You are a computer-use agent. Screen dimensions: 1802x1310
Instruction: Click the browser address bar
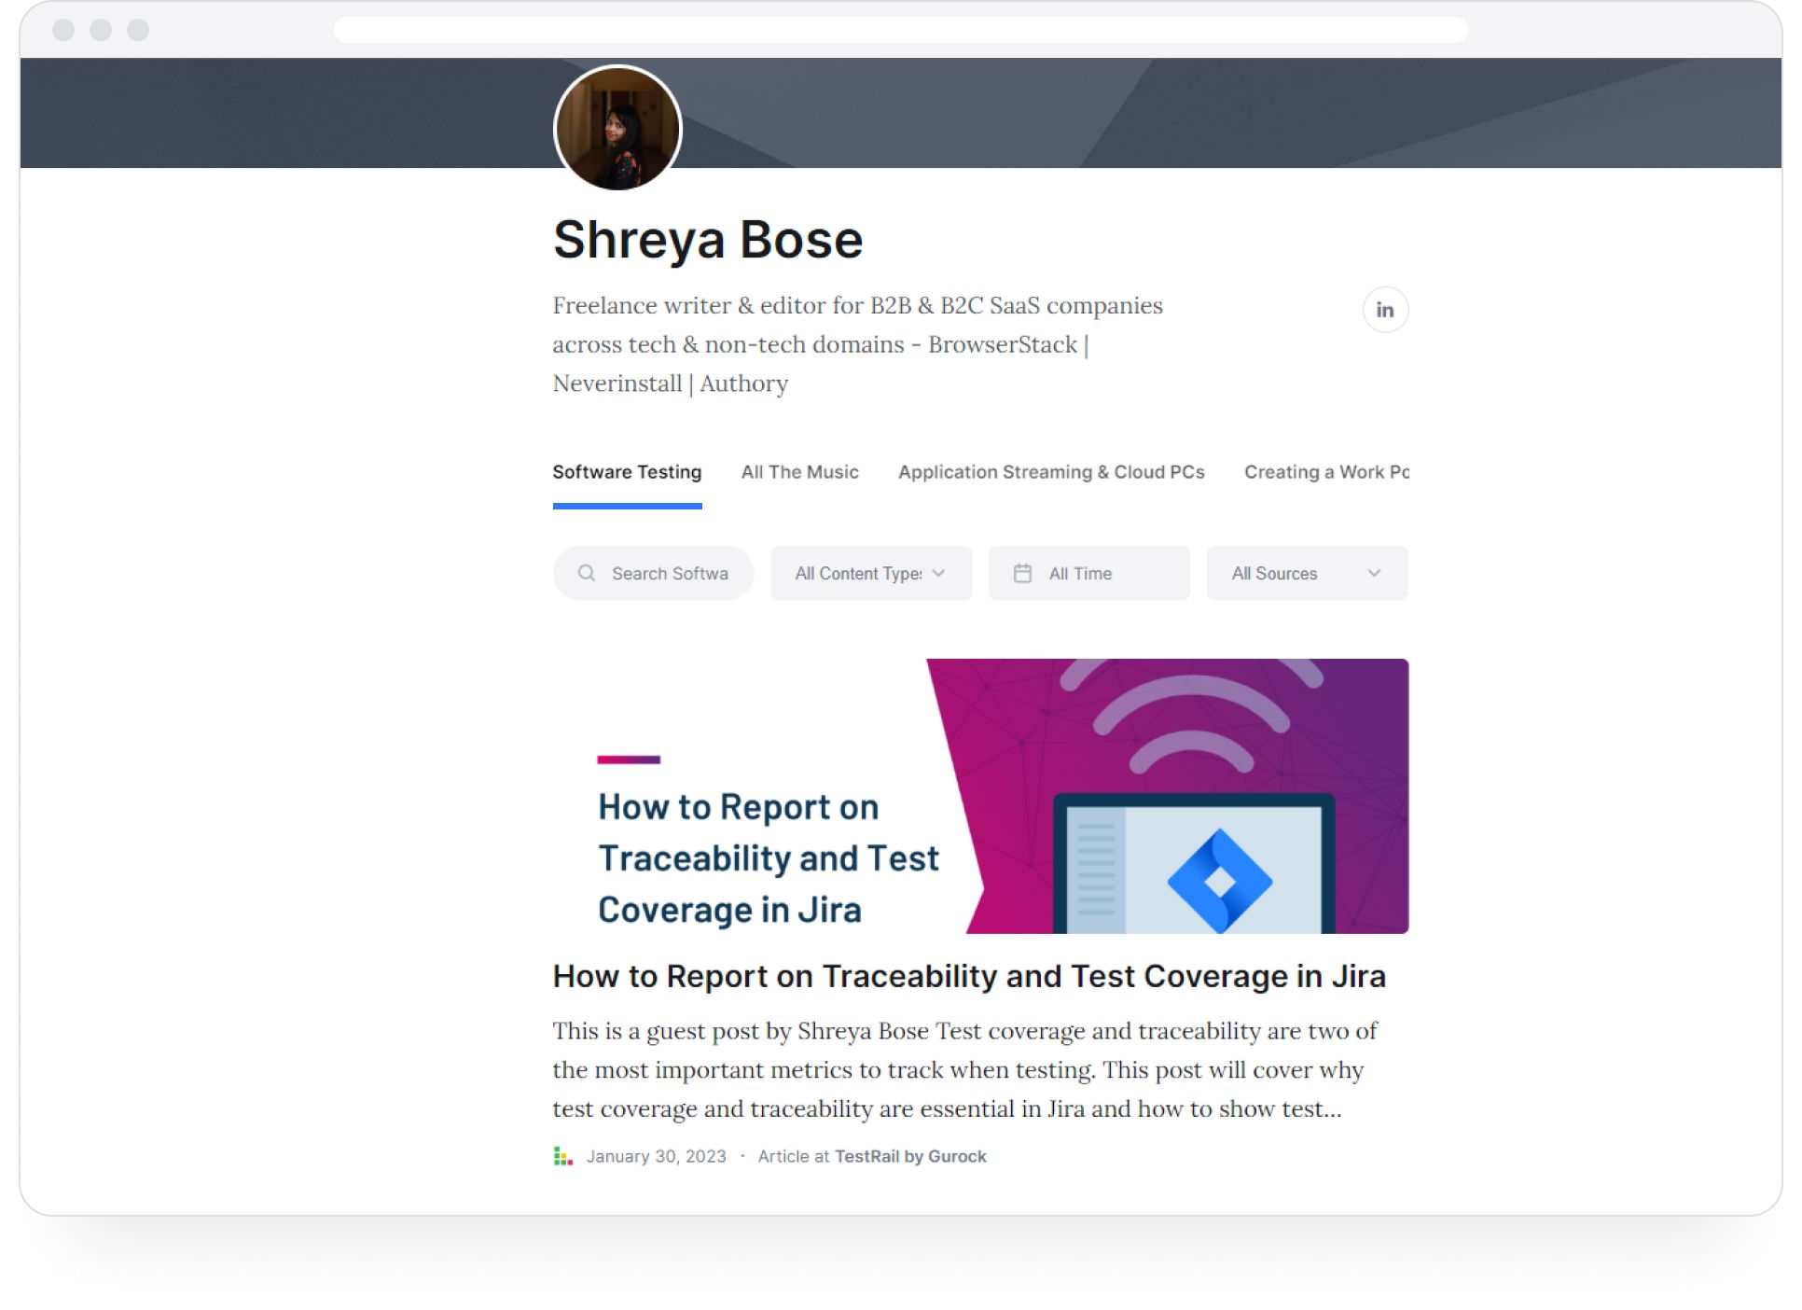(x=900, y=30)
